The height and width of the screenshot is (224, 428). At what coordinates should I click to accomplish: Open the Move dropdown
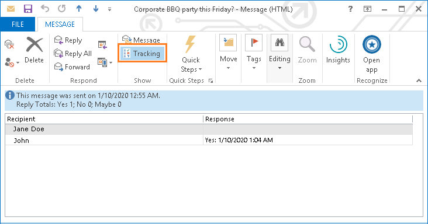[x=229, y=52]
